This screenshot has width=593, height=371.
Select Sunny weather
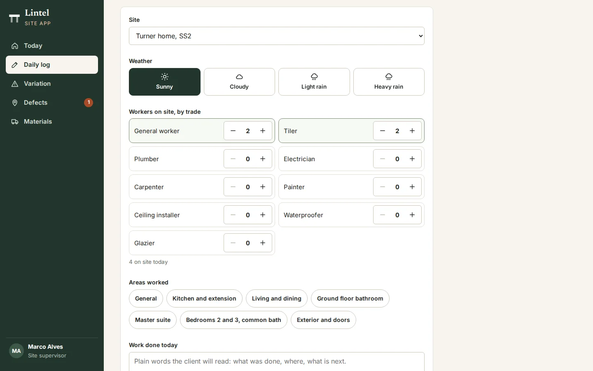[x=165, y=82]
